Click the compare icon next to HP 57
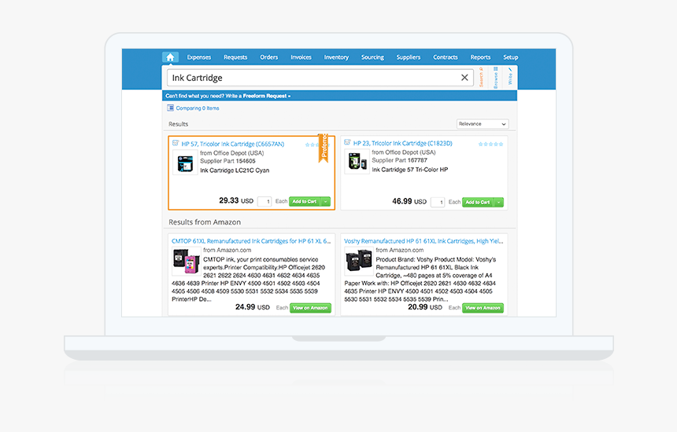 (x=176, y=143)
